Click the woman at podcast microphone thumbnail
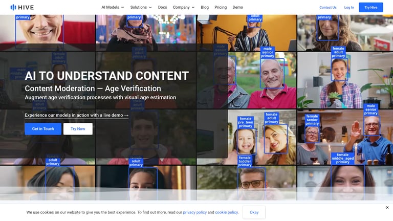 click(x=246, y=33)
